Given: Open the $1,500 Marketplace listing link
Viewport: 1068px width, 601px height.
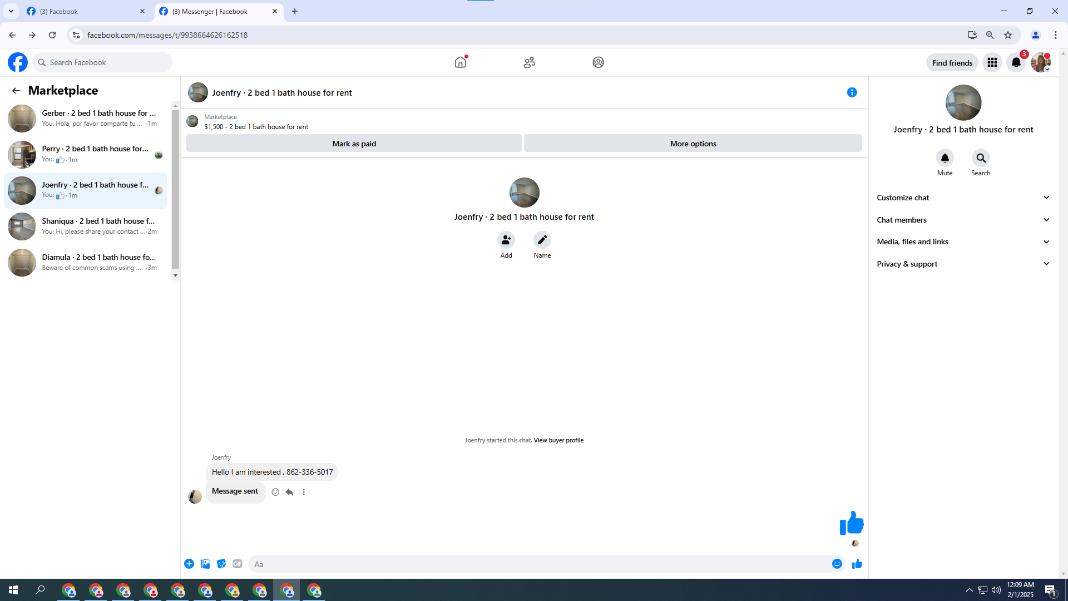Looking at the screenshot, I should click(256, 127).
